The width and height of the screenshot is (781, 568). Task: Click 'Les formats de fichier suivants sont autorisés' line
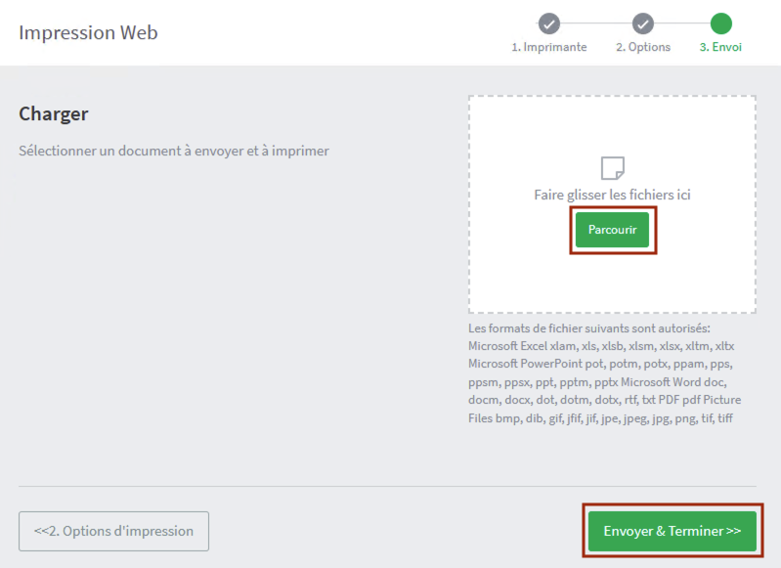pos(589,328)
